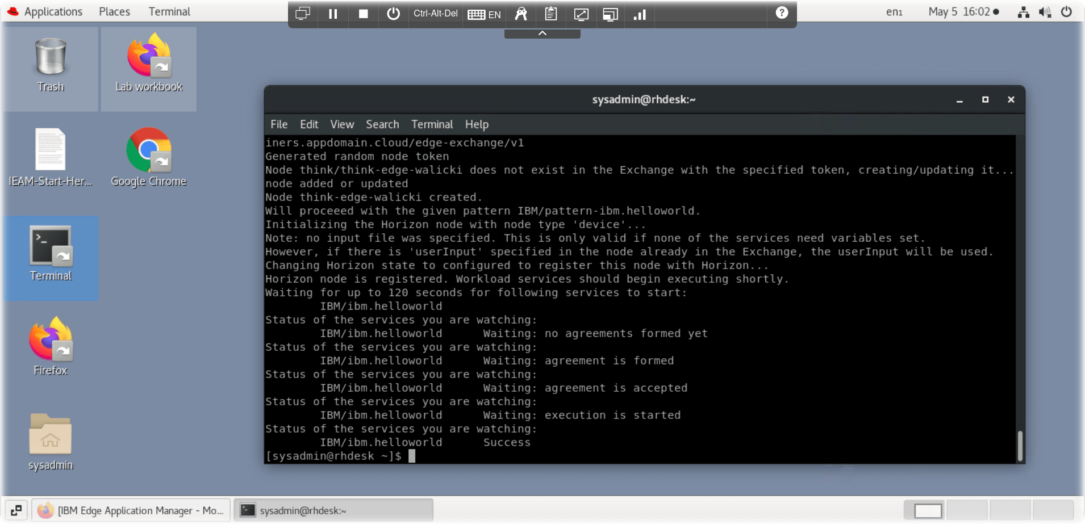Send Ctrl-Alt-Del to the VM
This screenshot has height=524, width=1085.
pyautogui.click(x=436, y=14)
